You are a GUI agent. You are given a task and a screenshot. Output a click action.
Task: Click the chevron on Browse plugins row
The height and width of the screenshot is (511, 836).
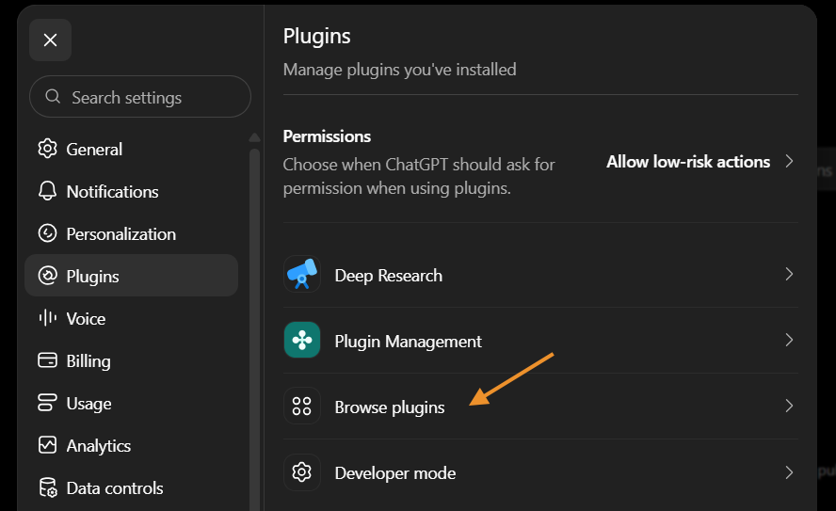[x=790, y=406]
